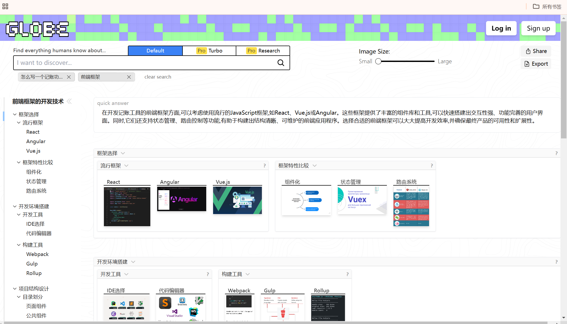Open help question mark for 框架特性比较
Image resolution: width=567 pixels, height=324 pixels.
[432, 166]
